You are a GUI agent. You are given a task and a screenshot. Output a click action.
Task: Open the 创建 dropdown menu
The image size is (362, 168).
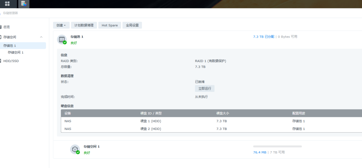pos(61,25)
